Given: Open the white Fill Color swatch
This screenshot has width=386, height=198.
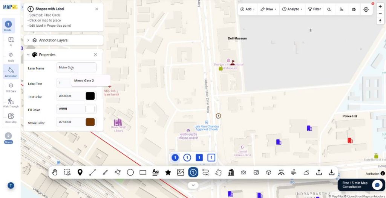Looking at the screenshot, I should [90, 109].
